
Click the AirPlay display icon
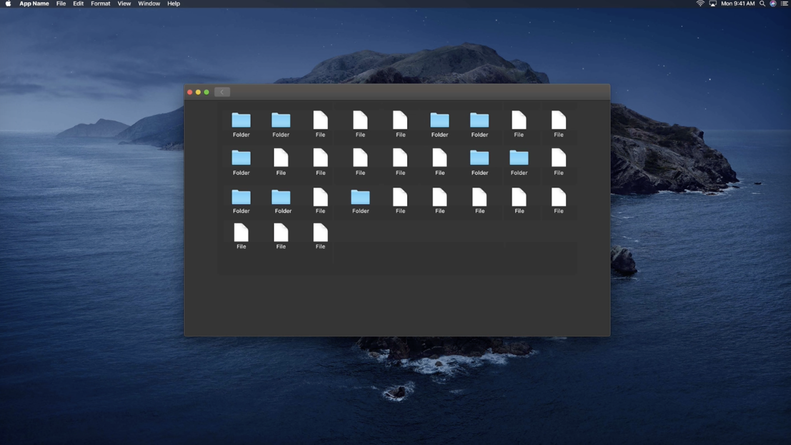point(713,3)
